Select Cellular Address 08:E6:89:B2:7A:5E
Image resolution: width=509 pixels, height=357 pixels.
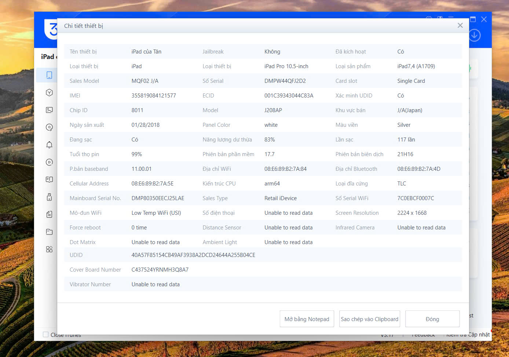click(x=152, y=184)
